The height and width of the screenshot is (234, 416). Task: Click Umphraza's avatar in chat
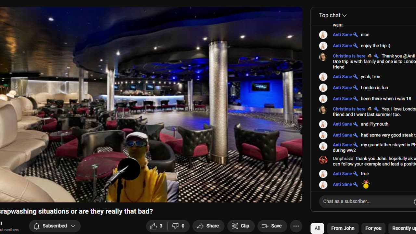pos(323,160)
